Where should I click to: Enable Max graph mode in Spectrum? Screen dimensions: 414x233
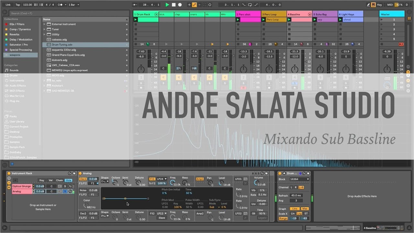click(305, 209)
